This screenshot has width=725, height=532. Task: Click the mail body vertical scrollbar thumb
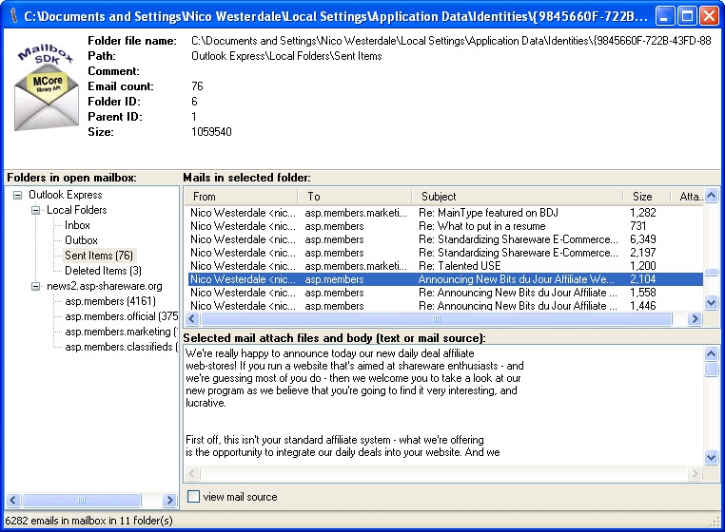coord(711,370)
